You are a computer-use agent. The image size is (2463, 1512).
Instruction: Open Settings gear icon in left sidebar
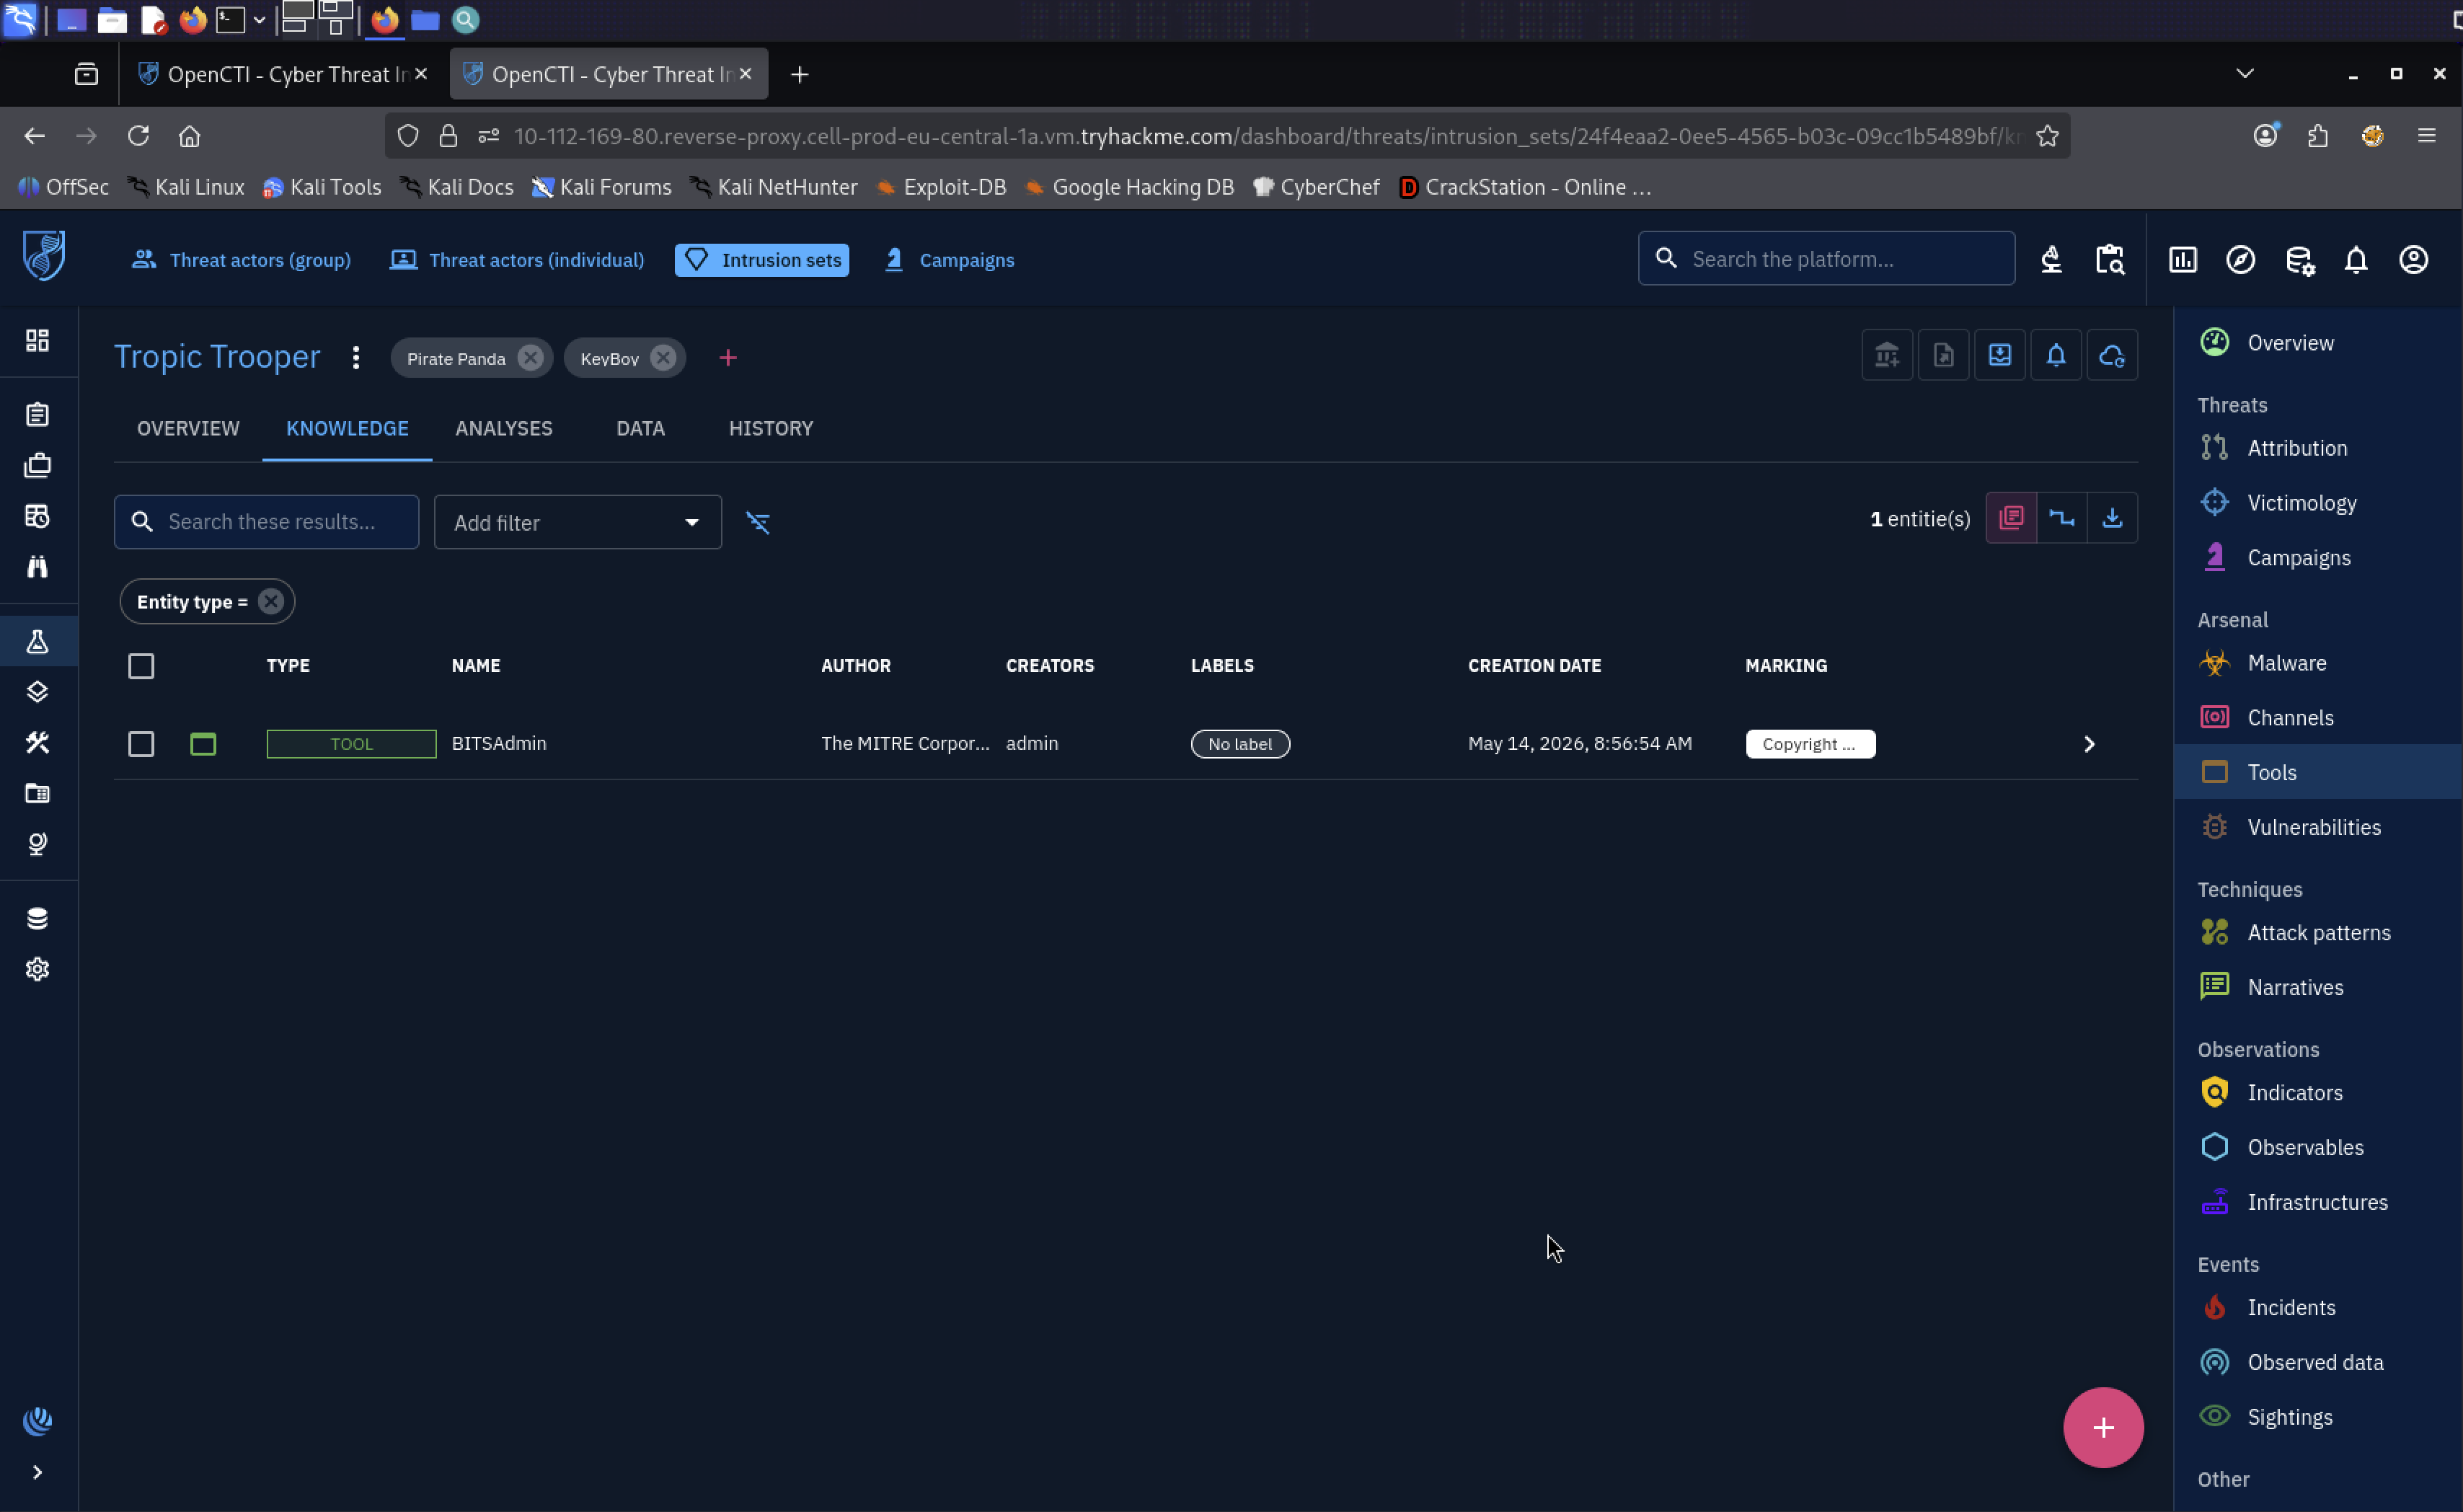[x=38, y=970]
